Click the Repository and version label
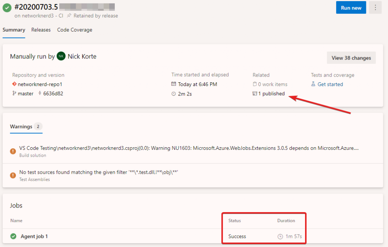The width and height of the screenshot is (388, 247). (x=38, y=75)
